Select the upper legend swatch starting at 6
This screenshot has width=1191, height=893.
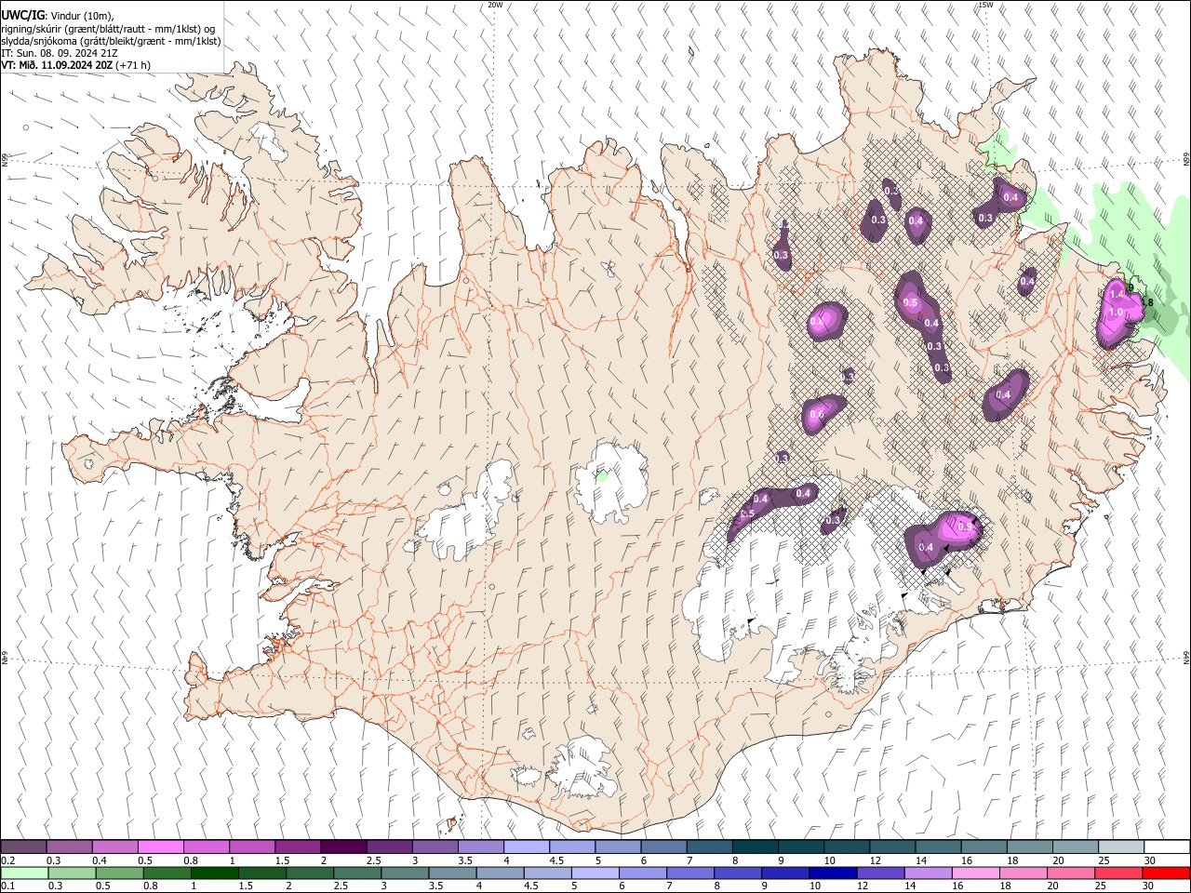[664, 847]
